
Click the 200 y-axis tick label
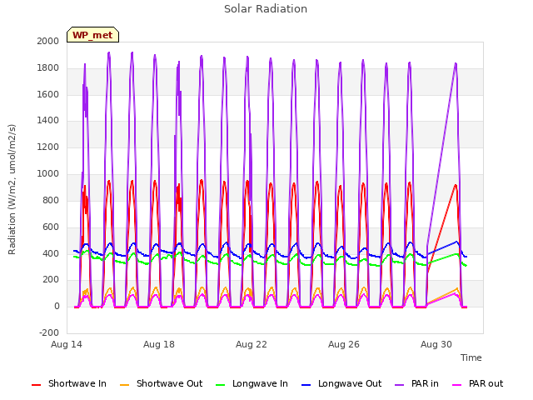[51, 280]
